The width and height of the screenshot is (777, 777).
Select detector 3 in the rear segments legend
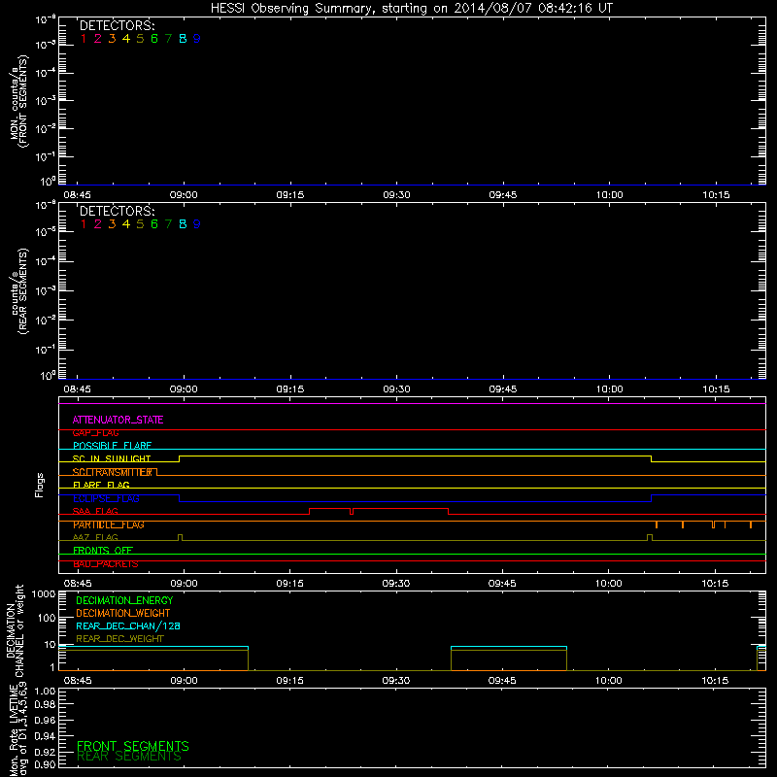click(x=112, y=224)
